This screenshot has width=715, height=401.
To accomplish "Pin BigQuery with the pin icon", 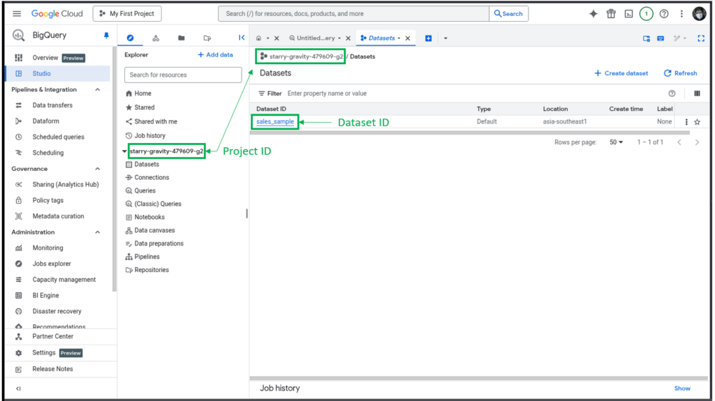I will (x=106, y=36).
